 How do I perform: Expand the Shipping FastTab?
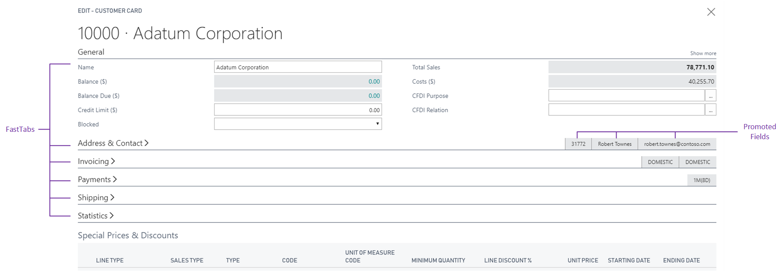96,198
